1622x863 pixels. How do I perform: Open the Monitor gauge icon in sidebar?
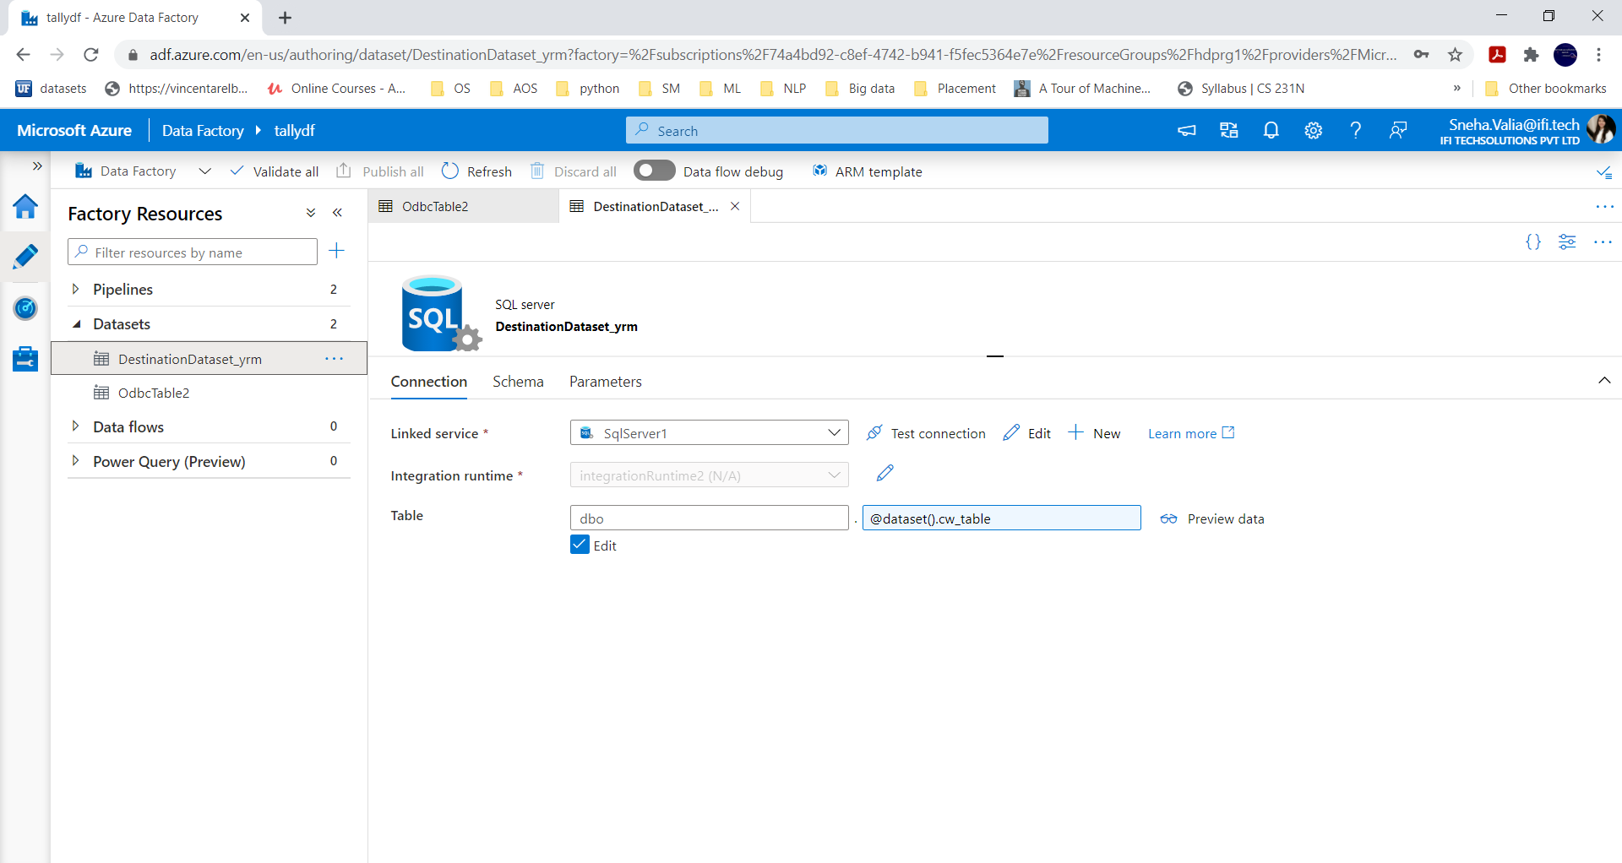click(x=25, y=308)
